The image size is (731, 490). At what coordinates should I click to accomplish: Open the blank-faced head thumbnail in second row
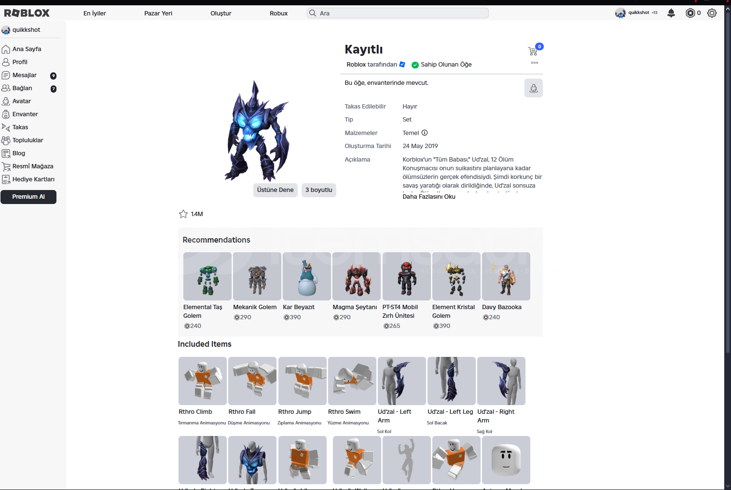point(506,460)
